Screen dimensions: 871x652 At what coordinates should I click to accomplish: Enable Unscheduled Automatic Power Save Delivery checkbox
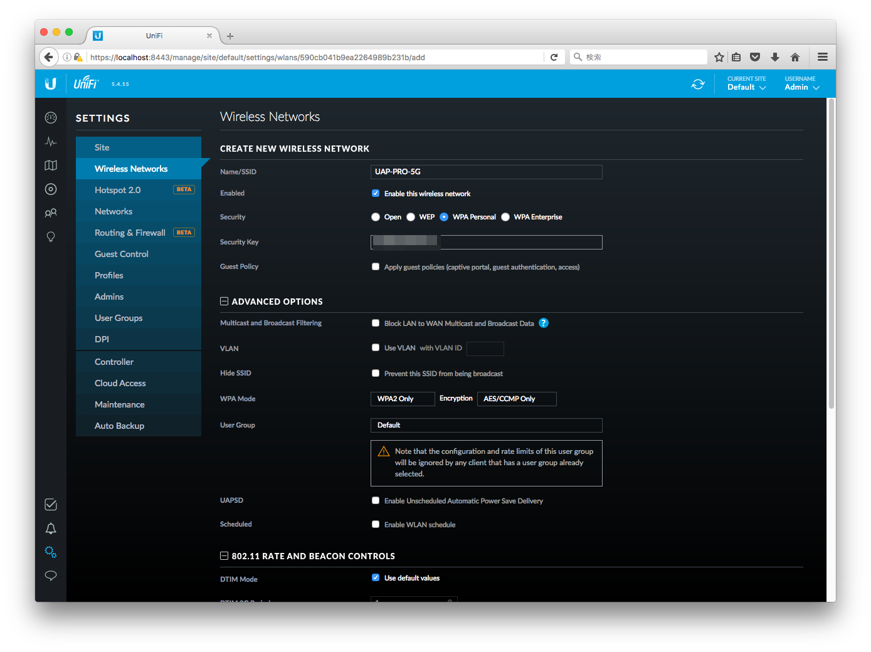[376, 500]
